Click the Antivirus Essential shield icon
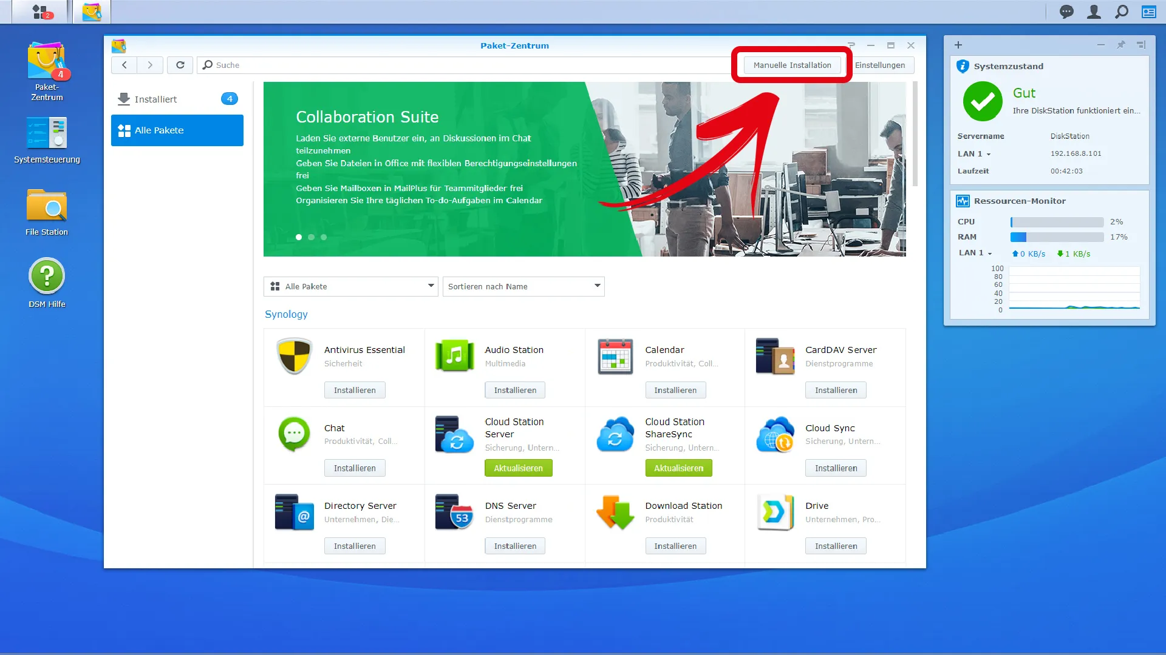Screen dimensions: 1166x655 coord(294,356)
